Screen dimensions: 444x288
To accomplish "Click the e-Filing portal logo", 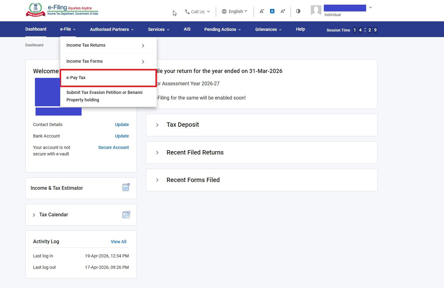I will (x=62, y=10).
